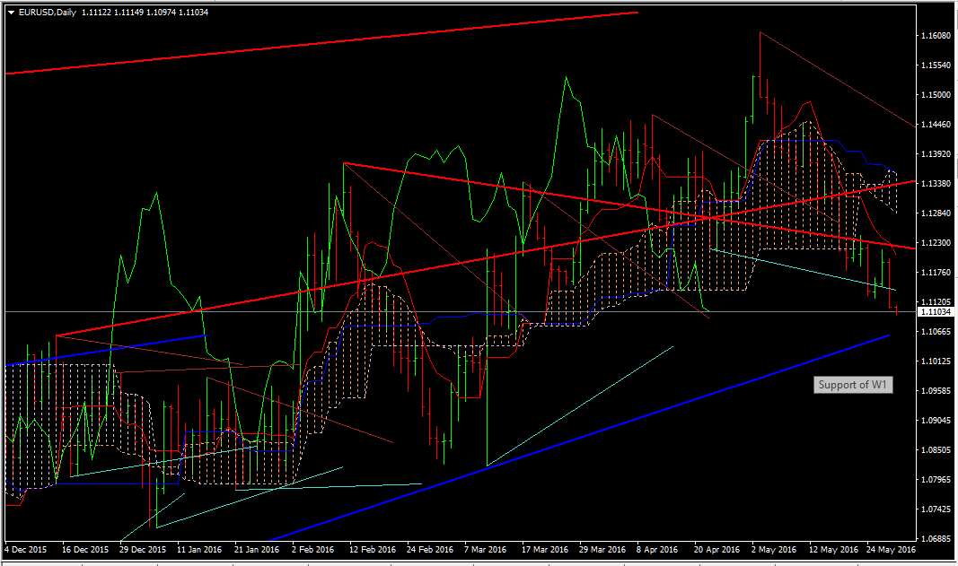958x566 pixels.
Task: Click the 12 Feb 2016 date label
Action: click(x=372, y=550)
